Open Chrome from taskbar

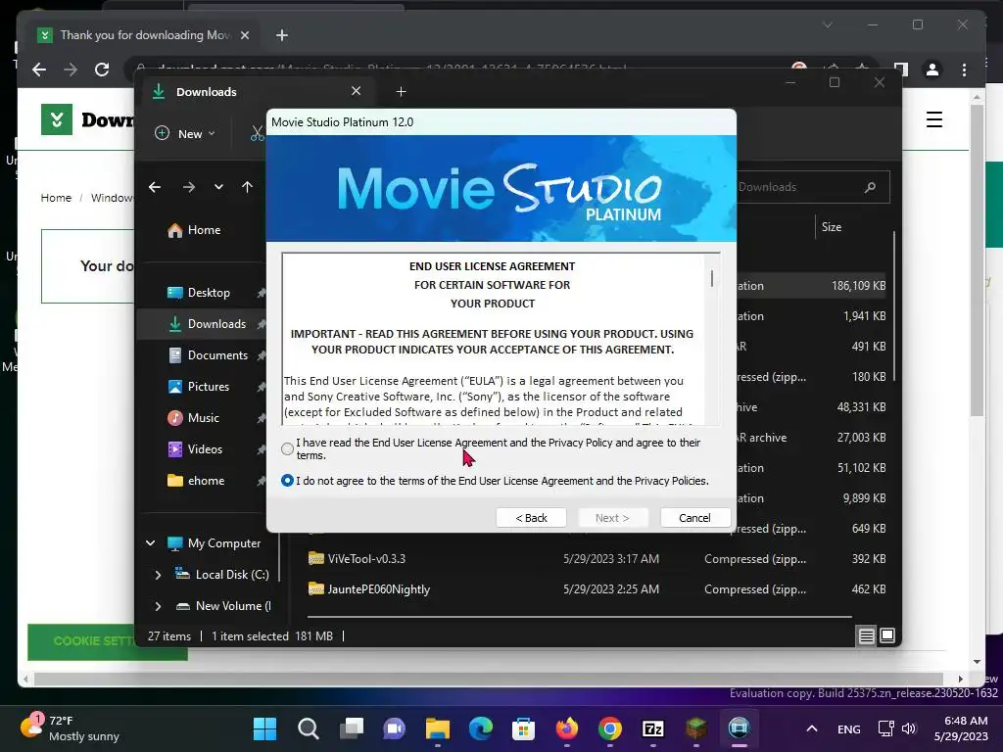tap(610, 728)
